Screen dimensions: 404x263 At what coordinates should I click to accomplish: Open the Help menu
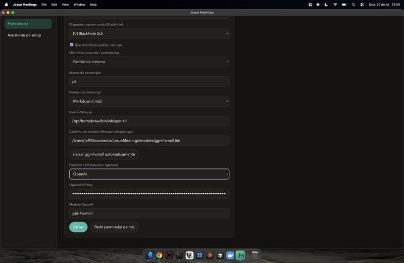pos(93,5)
